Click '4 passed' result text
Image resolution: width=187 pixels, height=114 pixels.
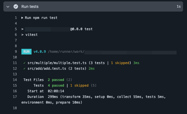click(x=56, y=85)
